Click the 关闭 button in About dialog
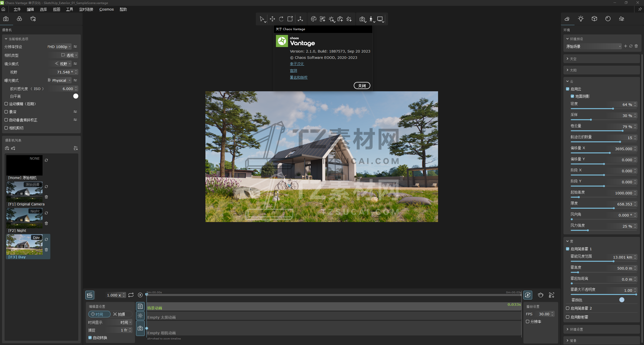 [362, 86]
